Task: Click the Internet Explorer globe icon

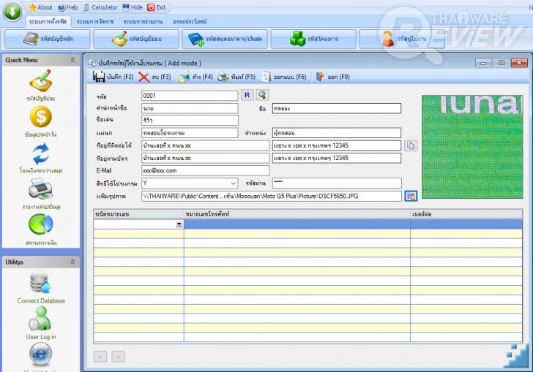Action: (x=41, y=355)
